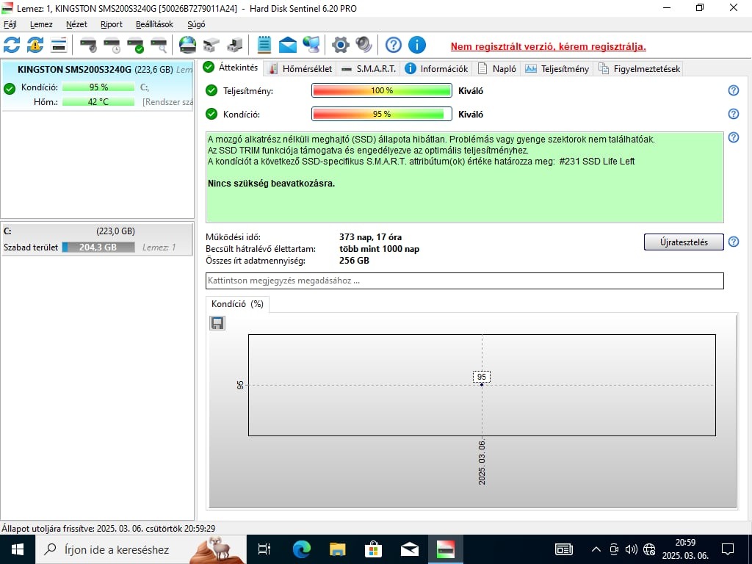Click the 42 °C temperature bar in left panel
This screenshot has height=564, width=752.
tap(98, 101)
